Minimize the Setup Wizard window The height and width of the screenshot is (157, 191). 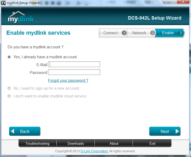pyautogui.click(x=166, y=2)
